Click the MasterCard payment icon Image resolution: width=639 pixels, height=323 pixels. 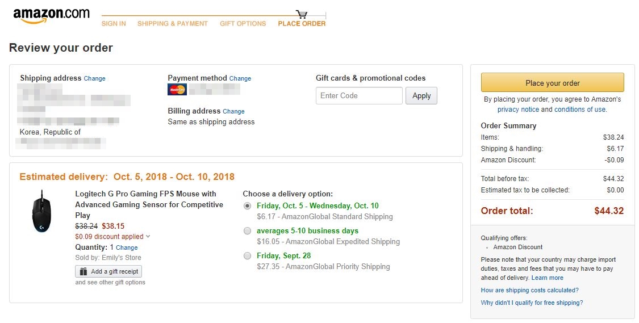tap(177, 90)
